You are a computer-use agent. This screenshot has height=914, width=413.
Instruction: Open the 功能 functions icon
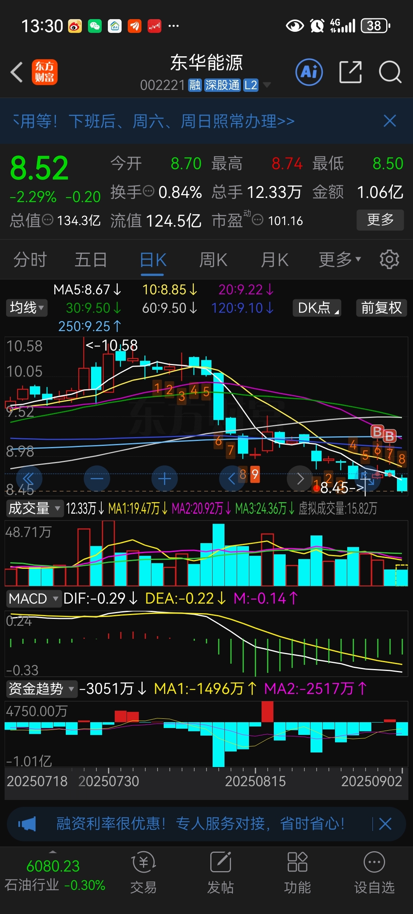[298, 873]
